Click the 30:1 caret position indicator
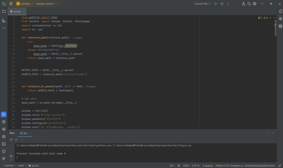Image resolution: width=283 pixels, height=168 pixels. 172,166
